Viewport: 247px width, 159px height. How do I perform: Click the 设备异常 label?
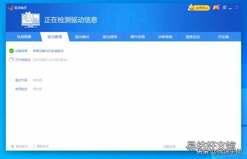point(21,51)
